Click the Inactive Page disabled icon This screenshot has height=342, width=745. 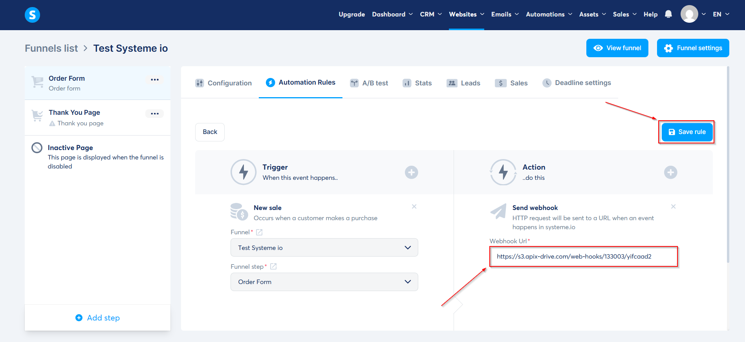click(x=37, y=148)
